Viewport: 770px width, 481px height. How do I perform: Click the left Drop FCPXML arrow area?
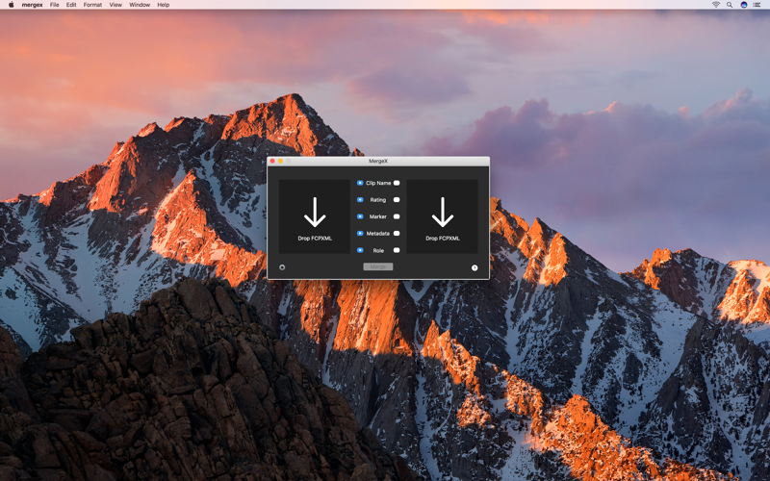coord(315,216)
